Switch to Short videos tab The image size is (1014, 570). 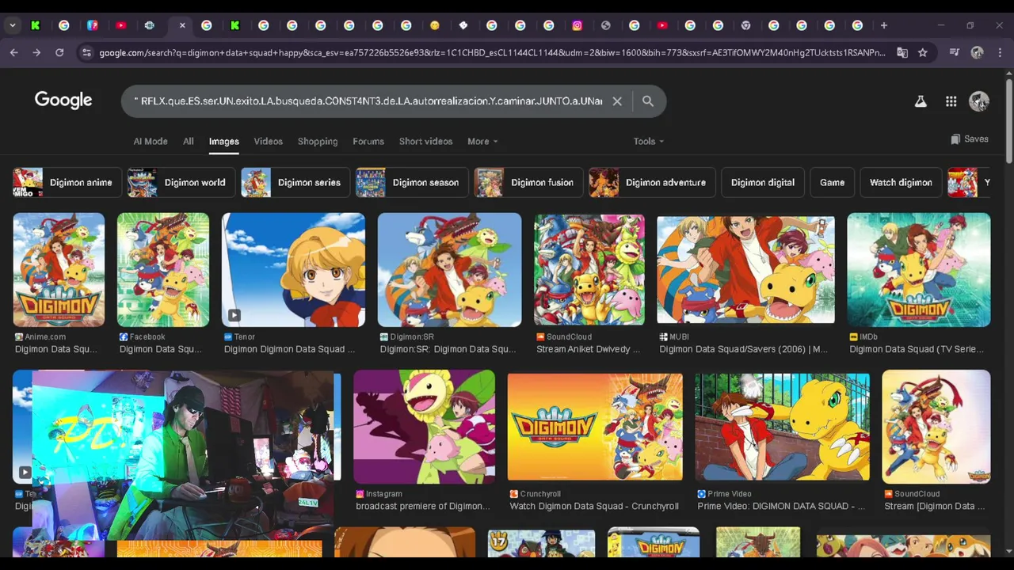(x=425, y=141)
